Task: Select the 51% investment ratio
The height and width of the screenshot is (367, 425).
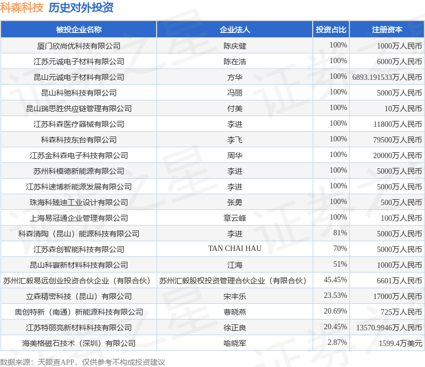Action: [340, 264]
